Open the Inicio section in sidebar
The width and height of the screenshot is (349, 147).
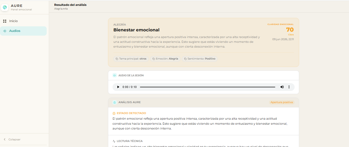pos(23,21)
